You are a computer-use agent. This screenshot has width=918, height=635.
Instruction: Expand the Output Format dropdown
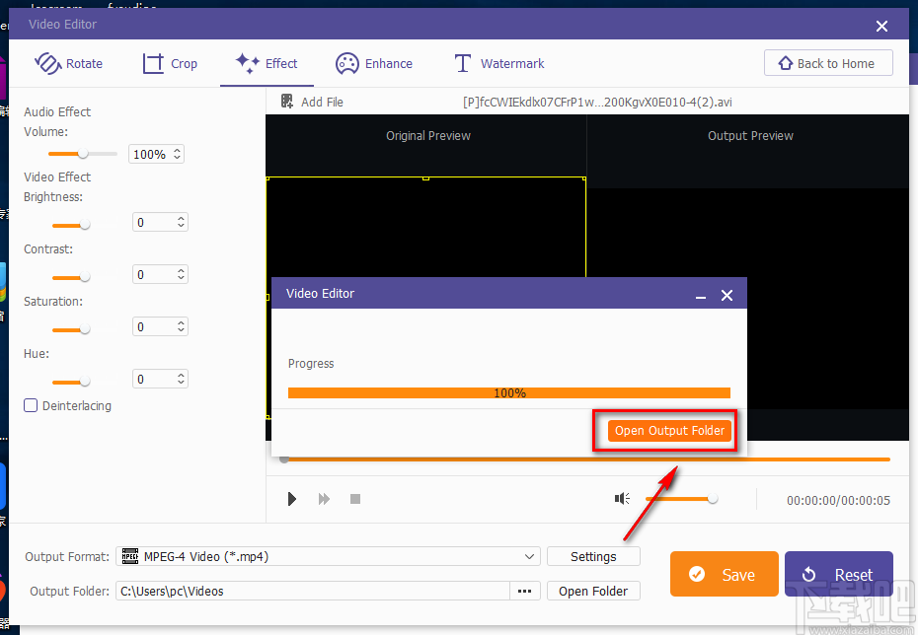[x=328, y=556]
